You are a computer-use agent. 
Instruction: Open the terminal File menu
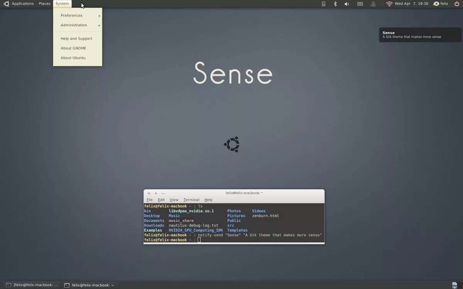pos(150,200)
